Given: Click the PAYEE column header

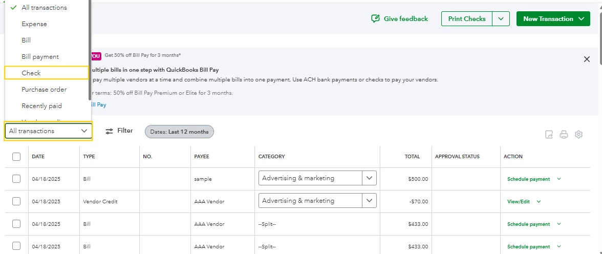Looking at the screenshot, I should tap(202, 157).
